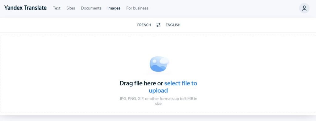Open the FRENCH source language selector
The height and width of the screenshot is (121, 316).
coord(144,25)
